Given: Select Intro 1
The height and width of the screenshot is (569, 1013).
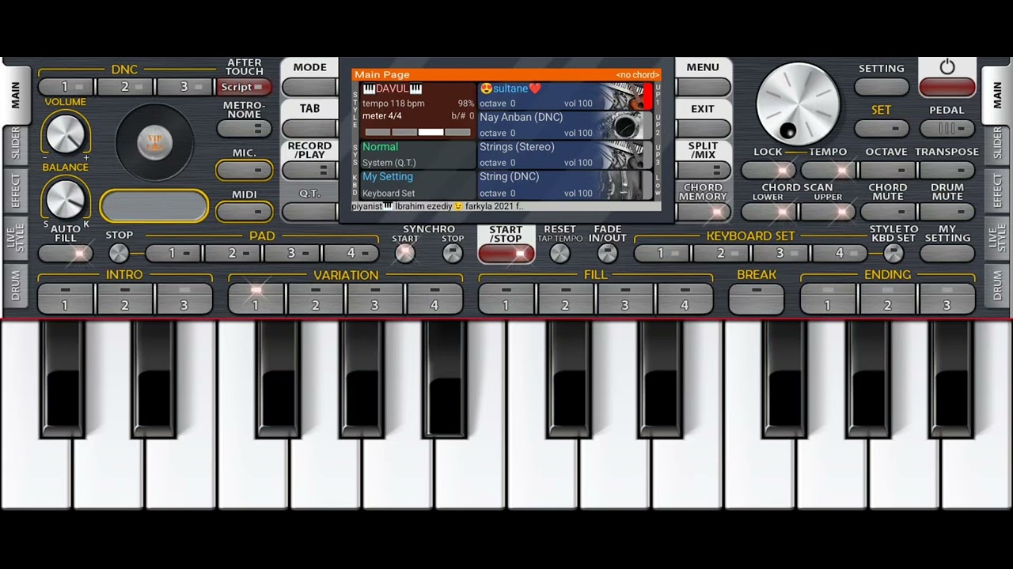Looking at the screenshot, I should (x=66, y=299).
